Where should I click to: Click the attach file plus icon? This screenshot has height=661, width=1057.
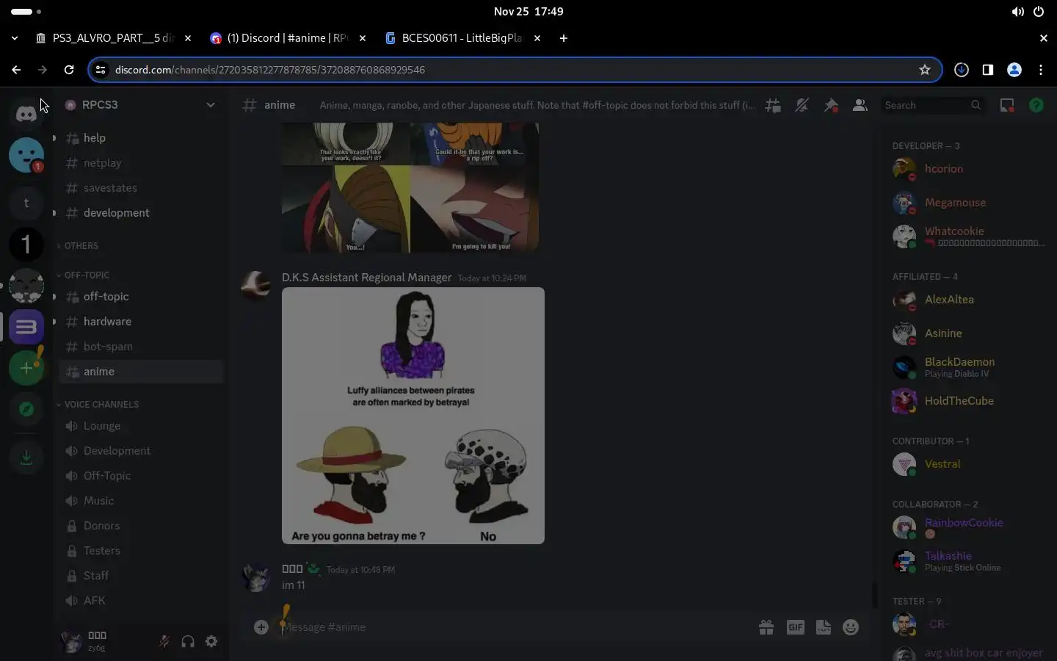coord(261,627)
